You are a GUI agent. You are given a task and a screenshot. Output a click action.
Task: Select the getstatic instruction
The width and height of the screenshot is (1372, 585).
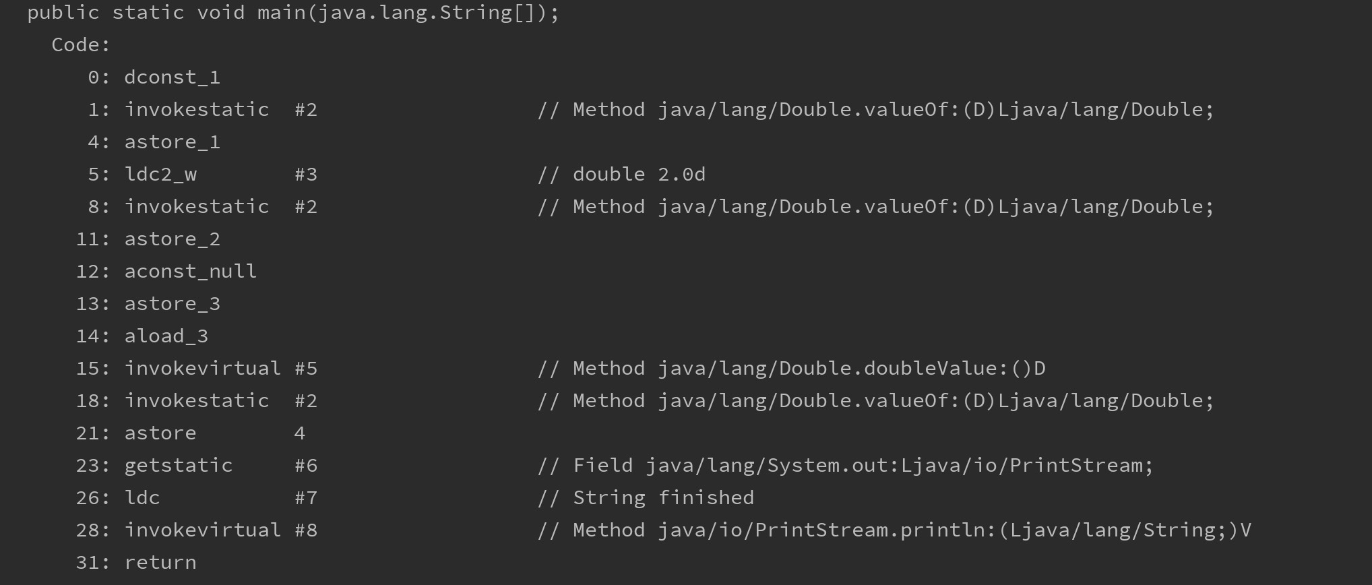tap(178, 466)
